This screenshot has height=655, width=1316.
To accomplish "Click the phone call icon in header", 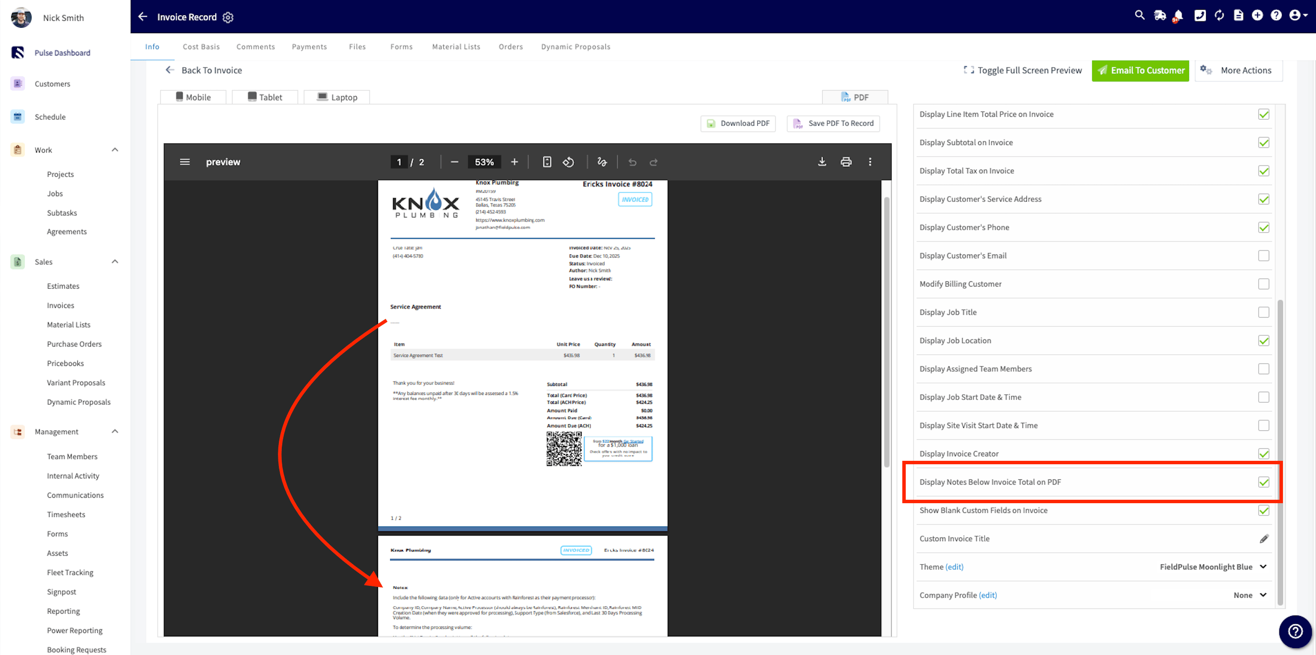I will tap(1200, 15).
